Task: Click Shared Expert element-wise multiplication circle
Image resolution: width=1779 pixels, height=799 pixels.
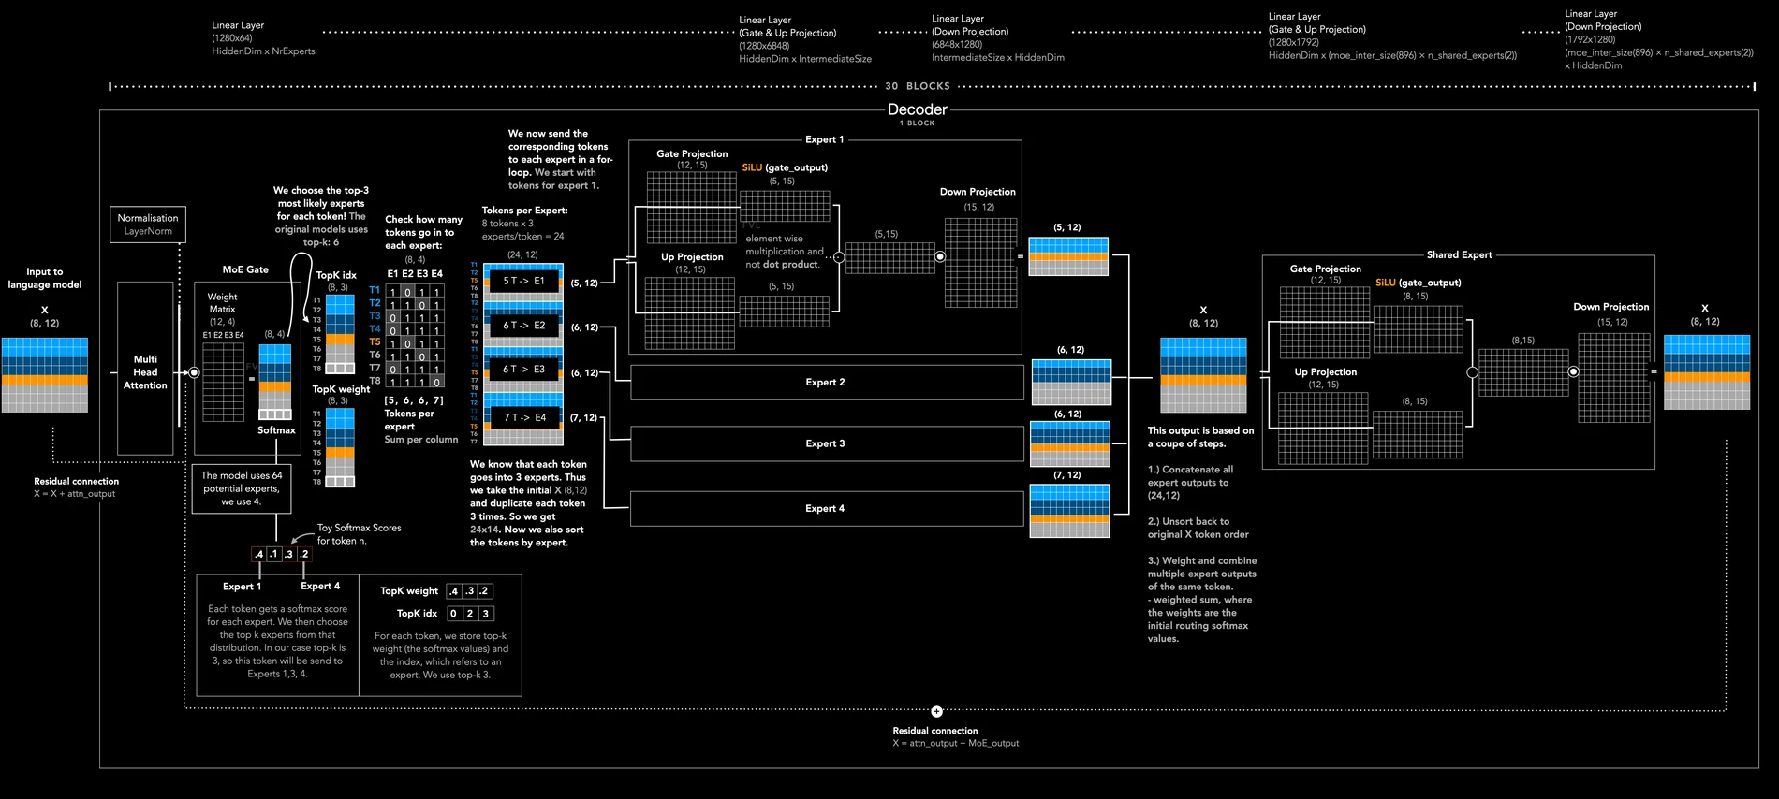Action: [x=1472, y=372]
